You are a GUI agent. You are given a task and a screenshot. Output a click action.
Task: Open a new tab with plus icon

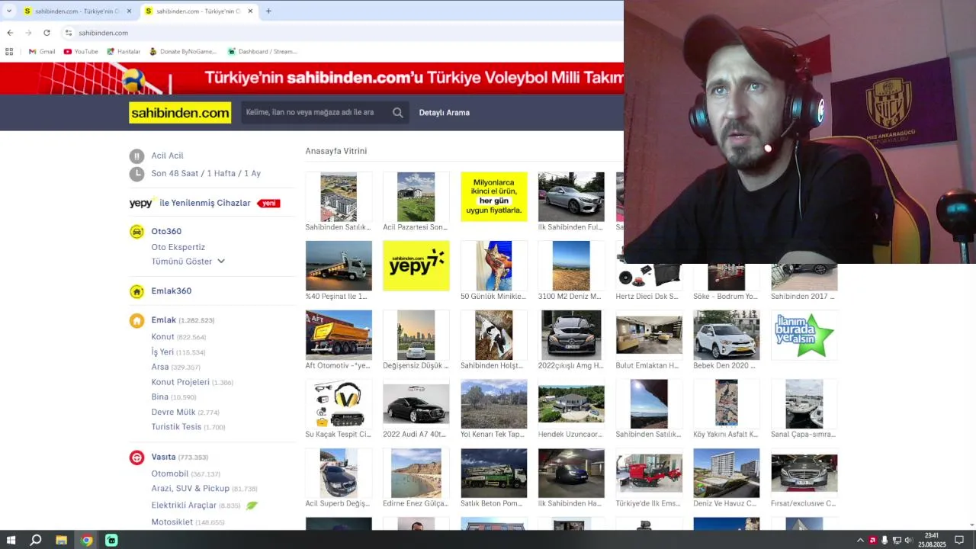268,11
